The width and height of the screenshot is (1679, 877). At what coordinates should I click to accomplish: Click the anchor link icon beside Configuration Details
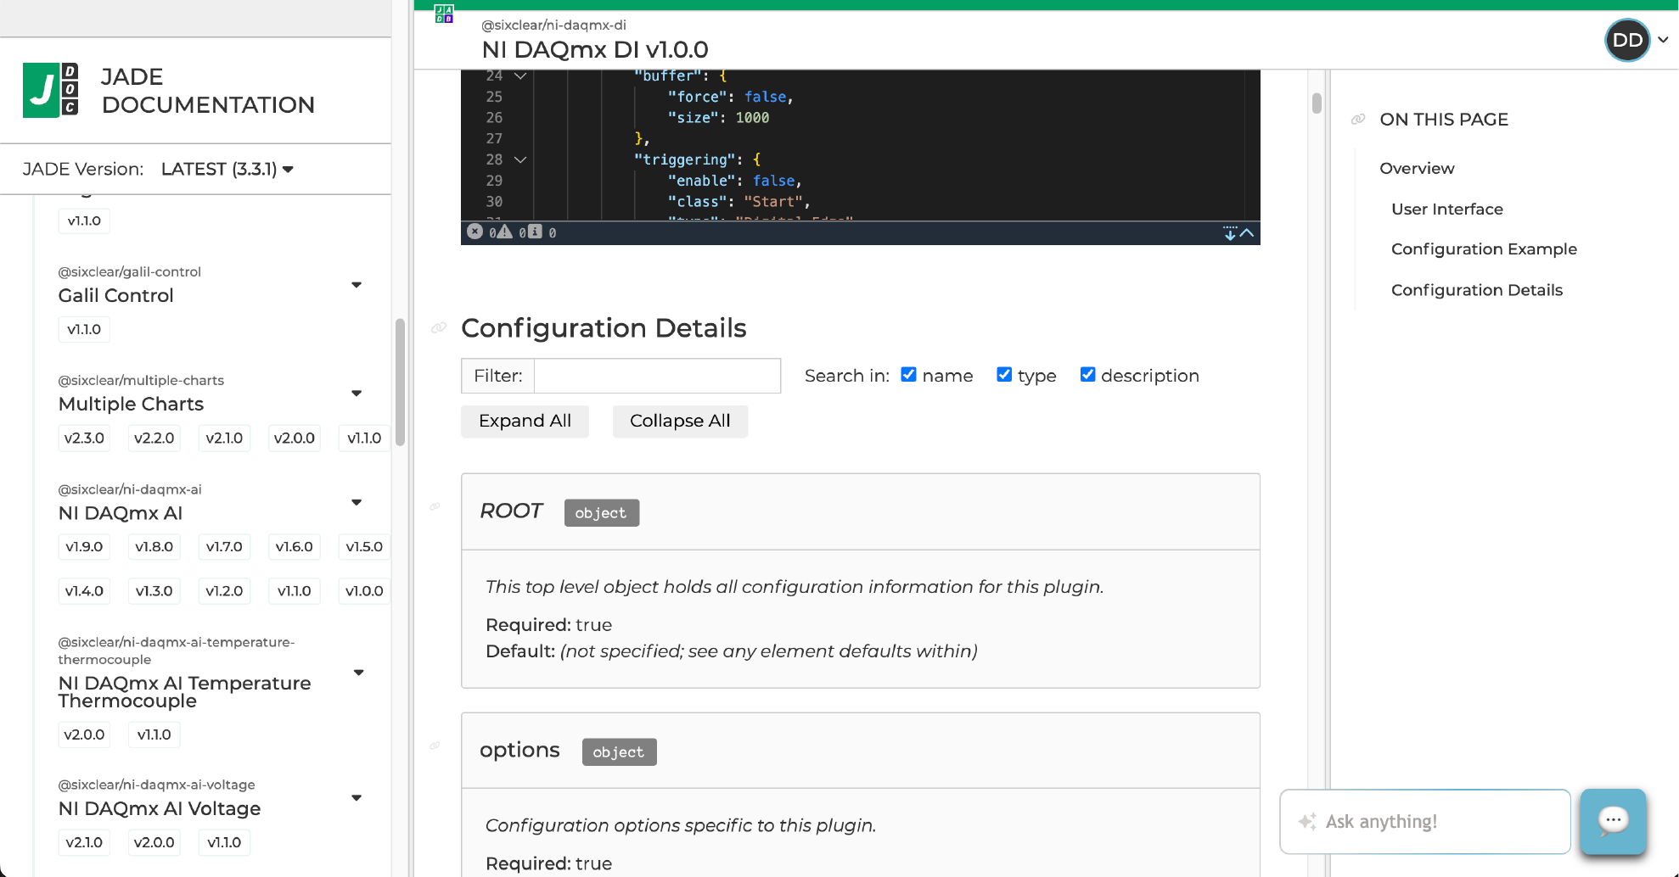(x=437, y=327)
